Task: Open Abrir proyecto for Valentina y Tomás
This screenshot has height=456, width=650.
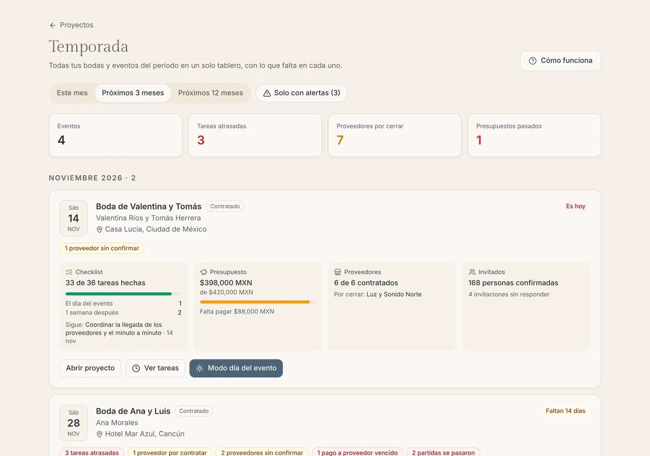Action: click(x=91, y=368)
